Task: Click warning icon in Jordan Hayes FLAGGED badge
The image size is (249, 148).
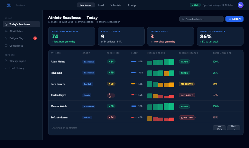Action: coord(182,95)
